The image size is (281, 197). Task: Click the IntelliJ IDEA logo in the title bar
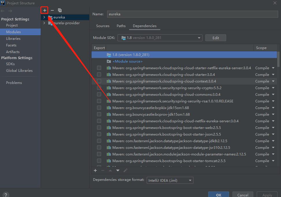point(3,3)
